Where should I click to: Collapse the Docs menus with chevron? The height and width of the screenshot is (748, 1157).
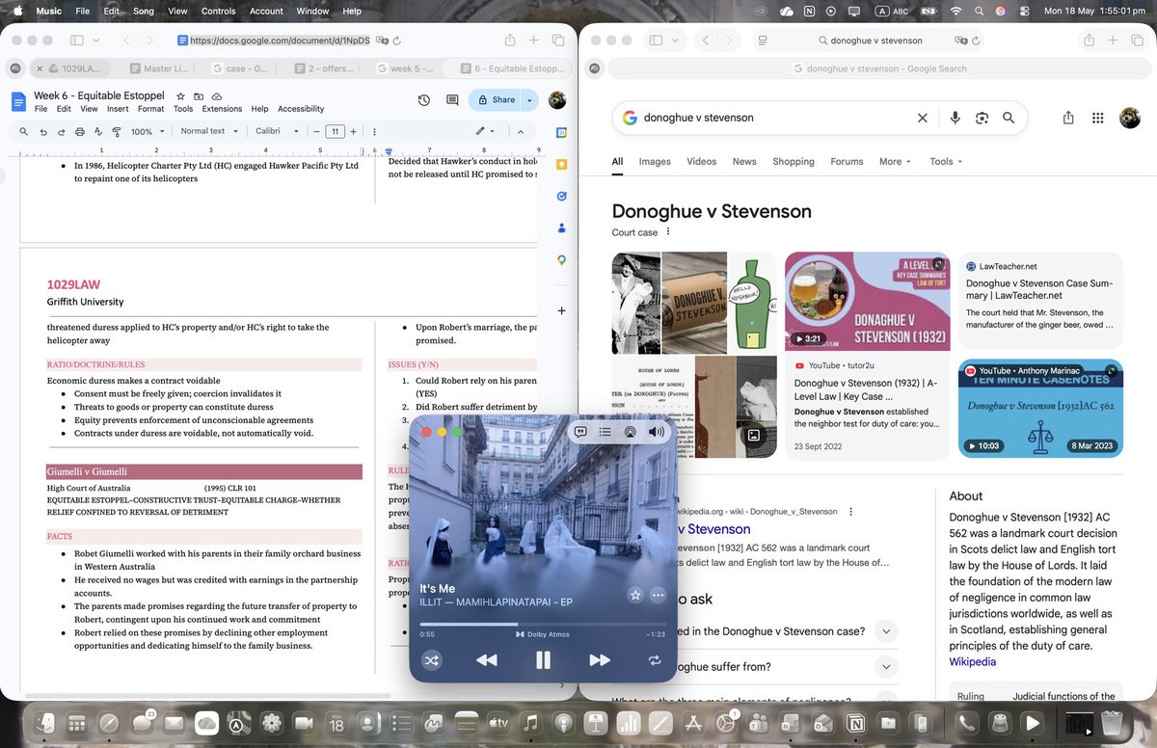click(x=520, y=131)
